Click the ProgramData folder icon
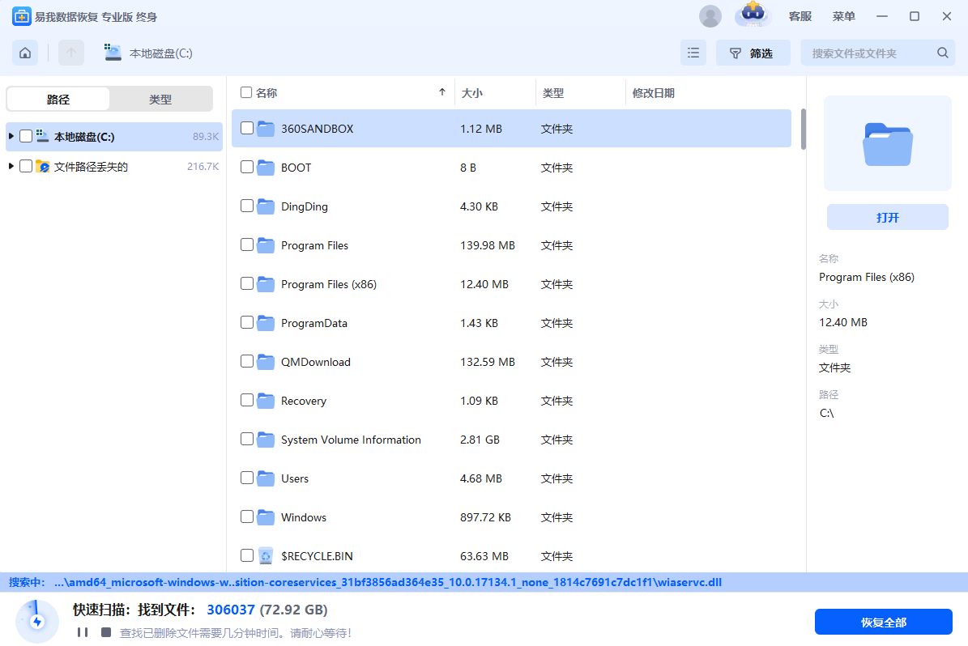This screenshot has width=968, height=646. click(x=266, y=323)
